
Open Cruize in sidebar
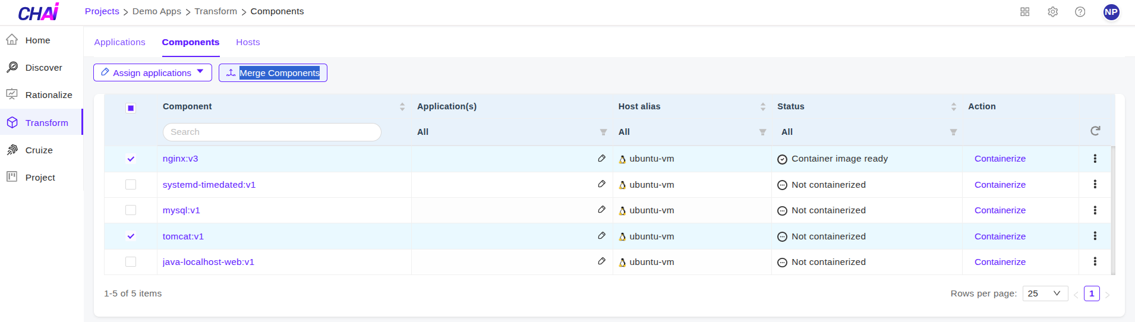point(42,150)
